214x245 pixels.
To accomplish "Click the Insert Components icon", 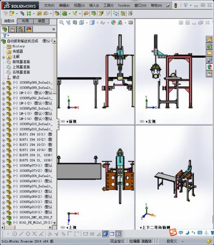I will 12,14.
